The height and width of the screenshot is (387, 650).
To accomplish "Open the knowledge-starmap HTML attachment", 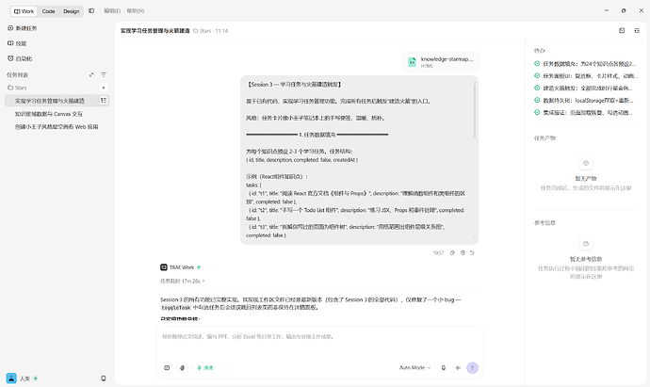I will click(x=441, y=62).
